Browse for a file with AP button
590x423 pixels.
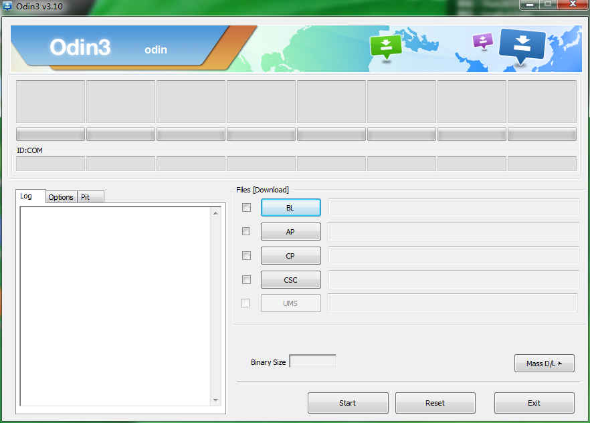(290, 232)
